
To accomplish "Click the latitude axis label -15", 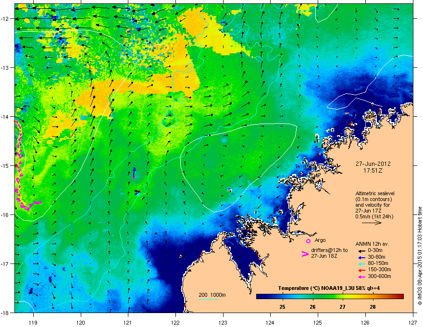I will click(5, 165).
